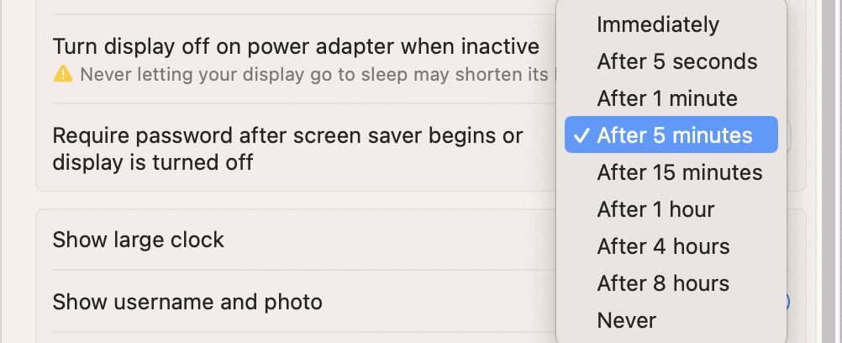
Task: Choose Immediately from the password delay menu
Action: point(657,24)
